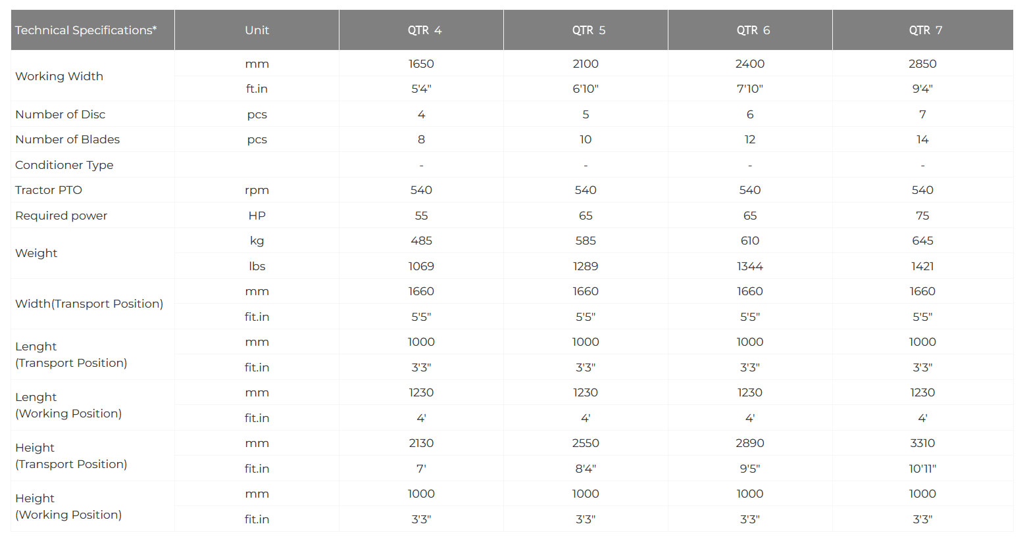The image size is (1027, 543).
Task: Select the Unit column header
Action: (x=257, y=30)
